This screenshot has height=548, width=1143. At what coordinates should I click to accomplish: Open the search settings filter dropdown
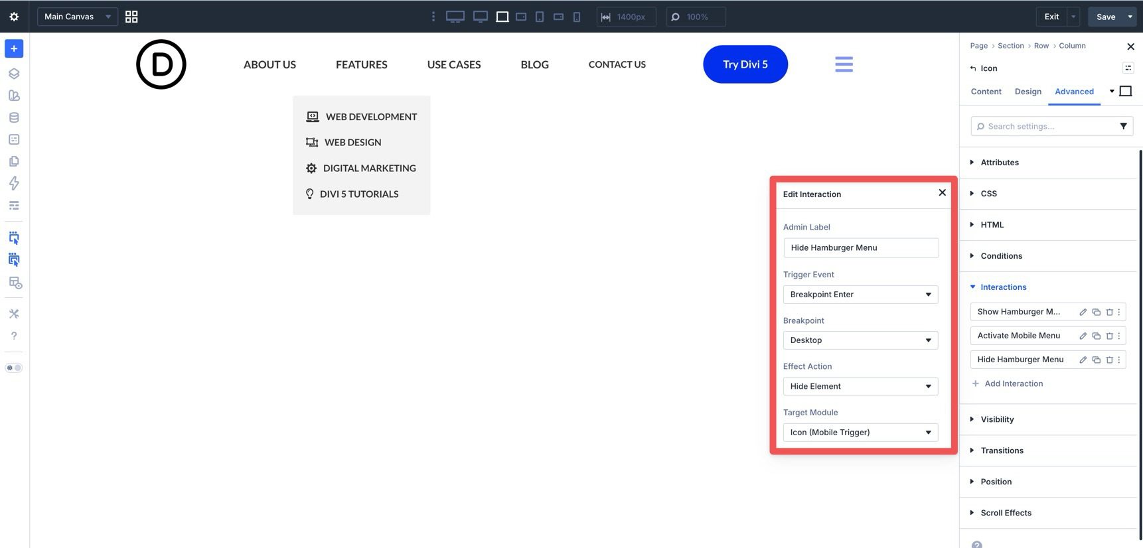pyautogui.click(x=1123, y=126)
